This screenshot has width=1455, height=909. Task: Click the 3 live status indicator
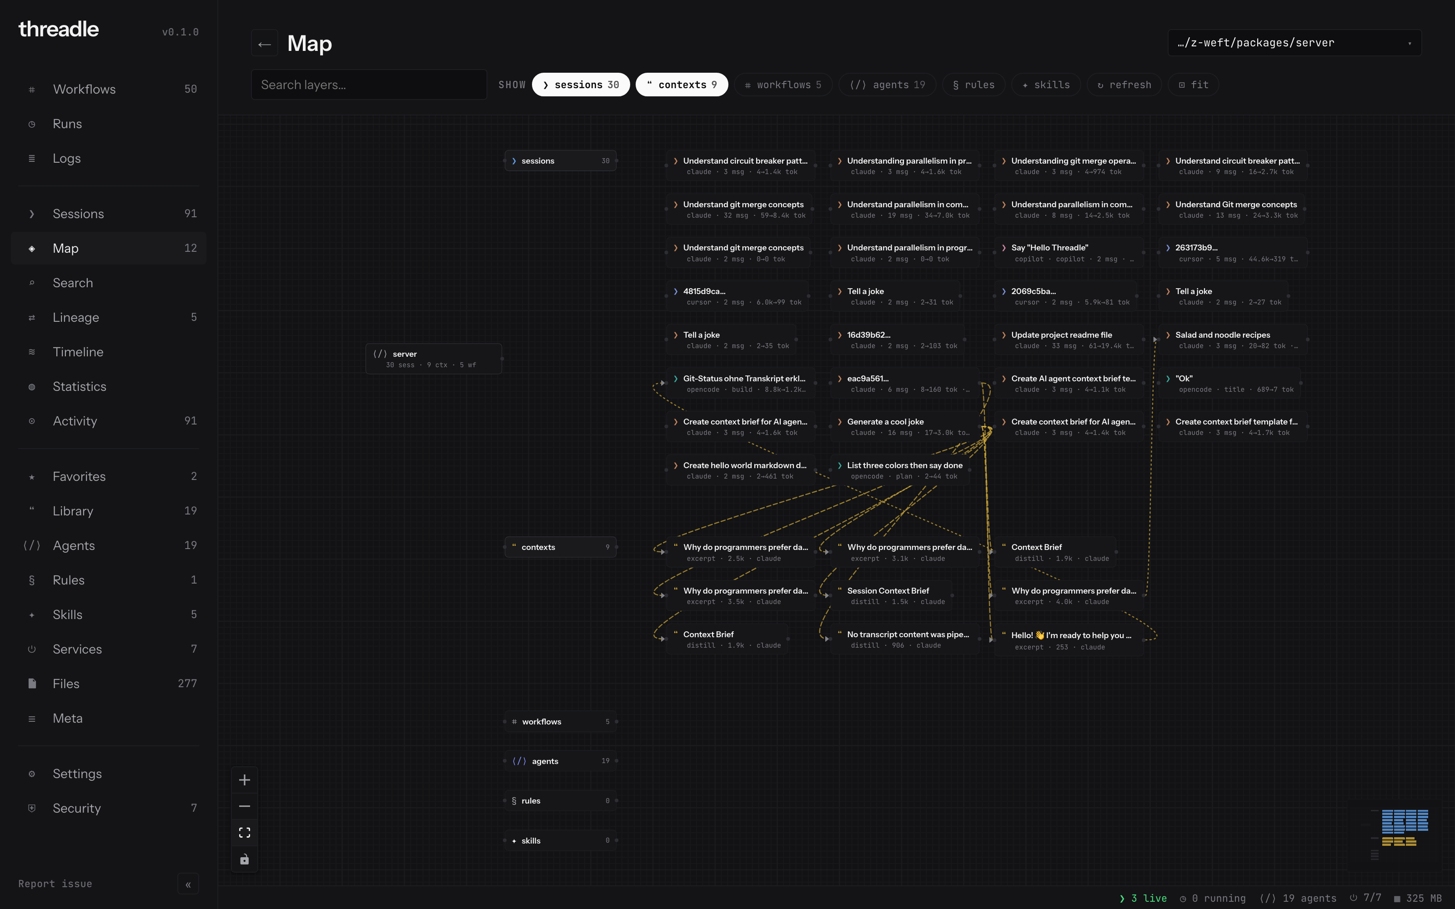click(x=1143, y=898)
